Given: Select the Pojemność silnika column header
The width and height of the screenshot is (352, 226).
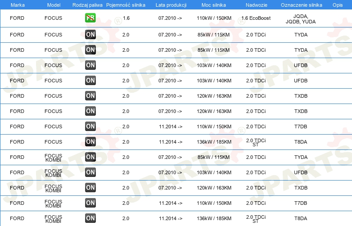Looking at the screenshot, I should pyautogui.click(x=126, y=5).
